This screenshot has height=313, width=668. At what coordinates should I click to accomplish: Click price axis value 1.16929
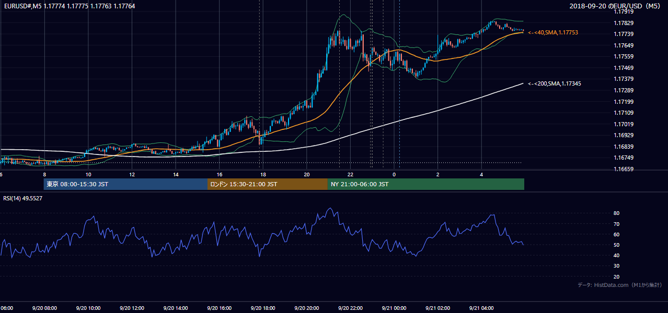click(624, 135)
